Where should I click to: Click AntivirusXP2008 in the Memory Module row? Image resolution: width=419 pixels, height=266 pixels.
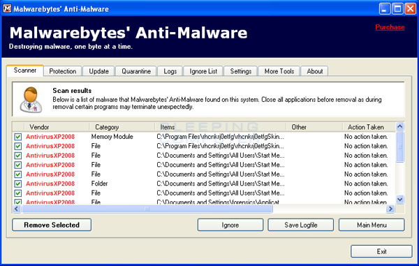(x=50, y=137)
